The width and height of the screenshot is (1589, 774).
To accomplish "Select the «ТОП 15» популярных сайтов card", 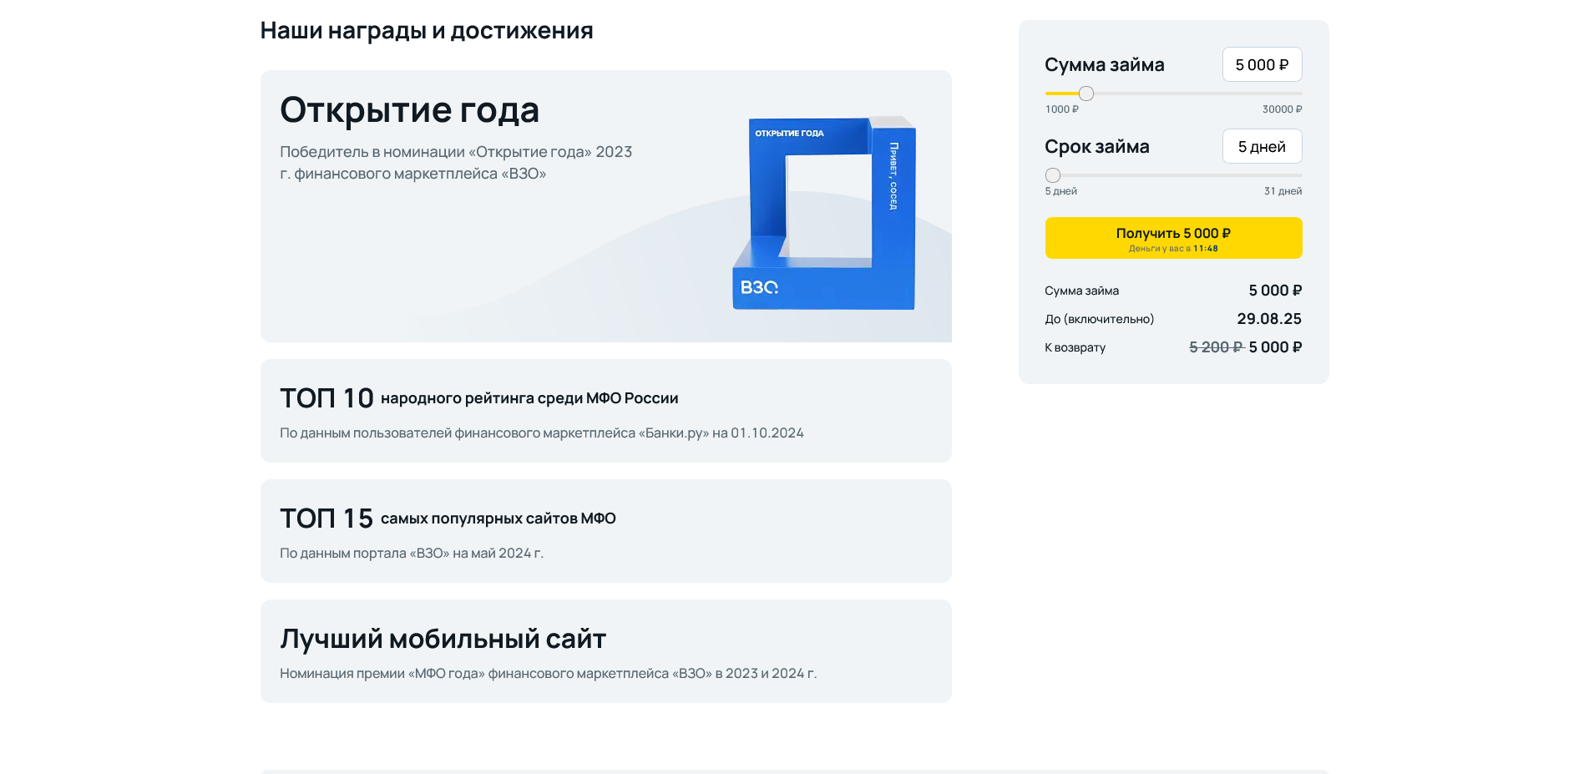I will click(x=605, y=530).
